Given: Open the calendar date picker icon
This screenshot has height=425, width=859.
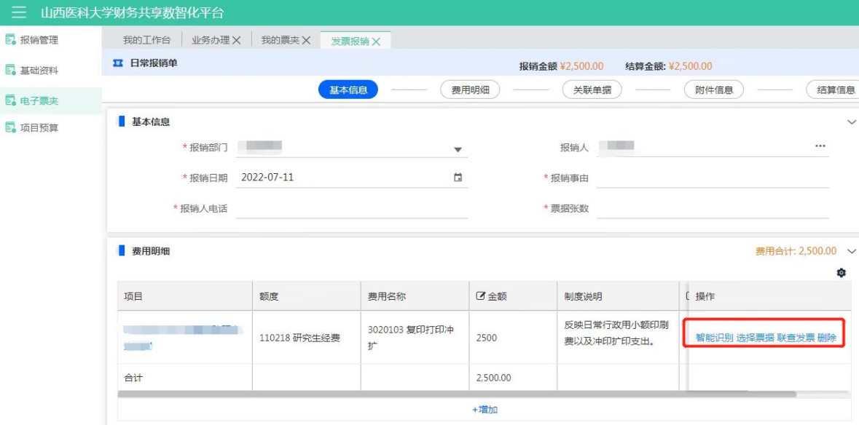Looking at the screenshot, I should tap(458, 178).
